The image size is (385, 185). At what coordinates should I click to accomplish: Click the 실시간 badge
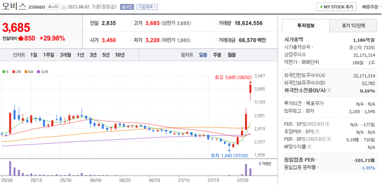click(x=127, y=7)
